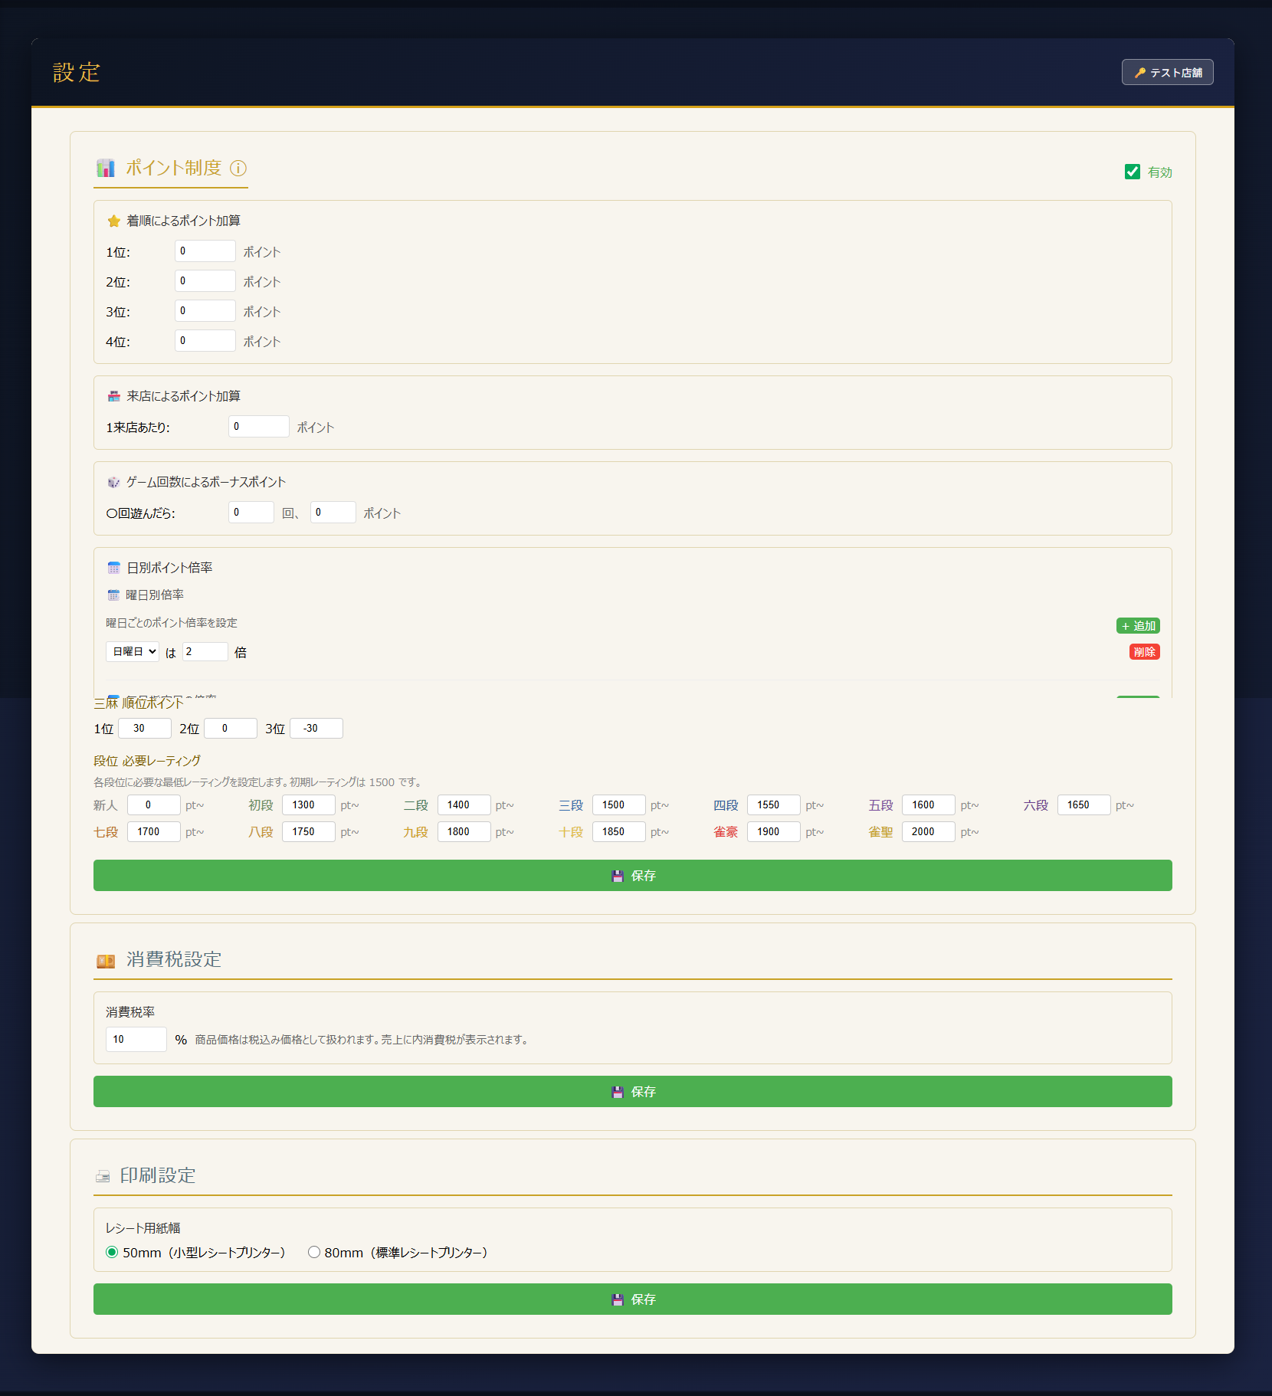Focus the 1位 placement points field
Image resolution: width=1272 pixels, height=1396 pixels.
pos(205,251)
